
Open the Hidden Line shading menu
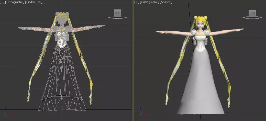point(34,2)
